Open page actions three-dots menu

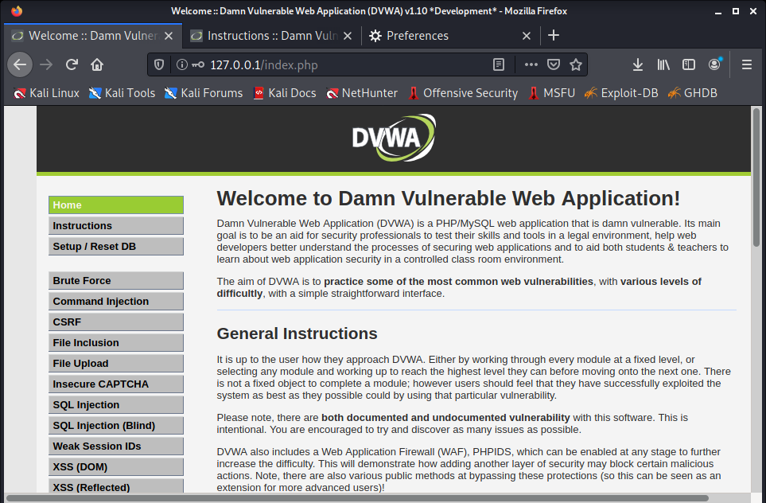(531, 64)
